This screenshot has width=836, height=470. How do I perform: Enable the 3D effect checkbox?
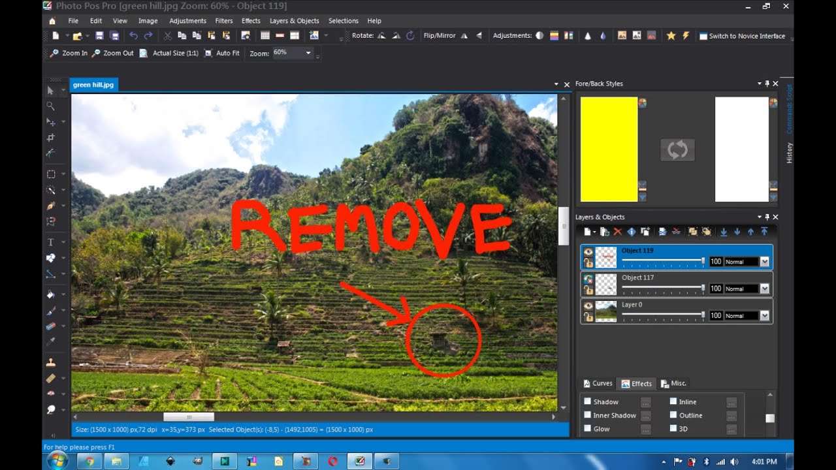[673, 429]
